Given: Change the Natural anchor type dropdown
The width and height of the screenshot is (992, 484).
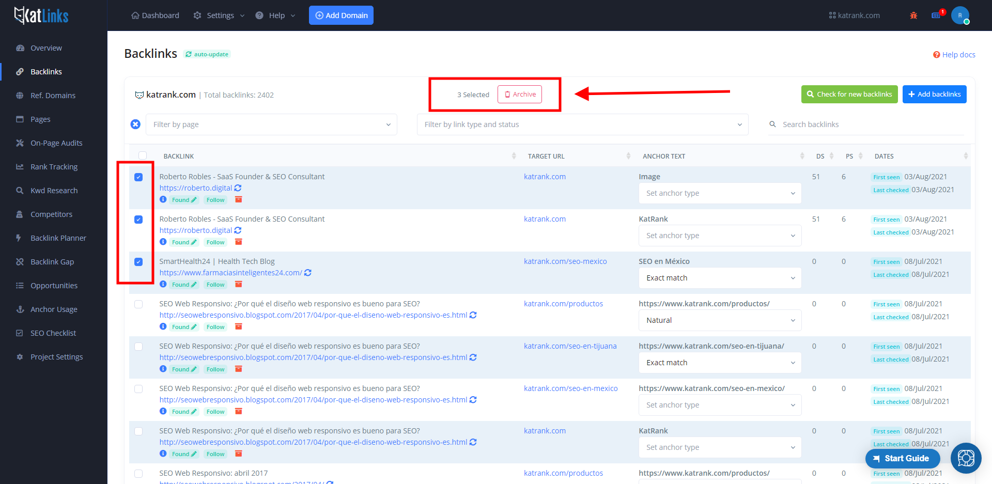Looking at the screenshot, I should click(720, 320).
